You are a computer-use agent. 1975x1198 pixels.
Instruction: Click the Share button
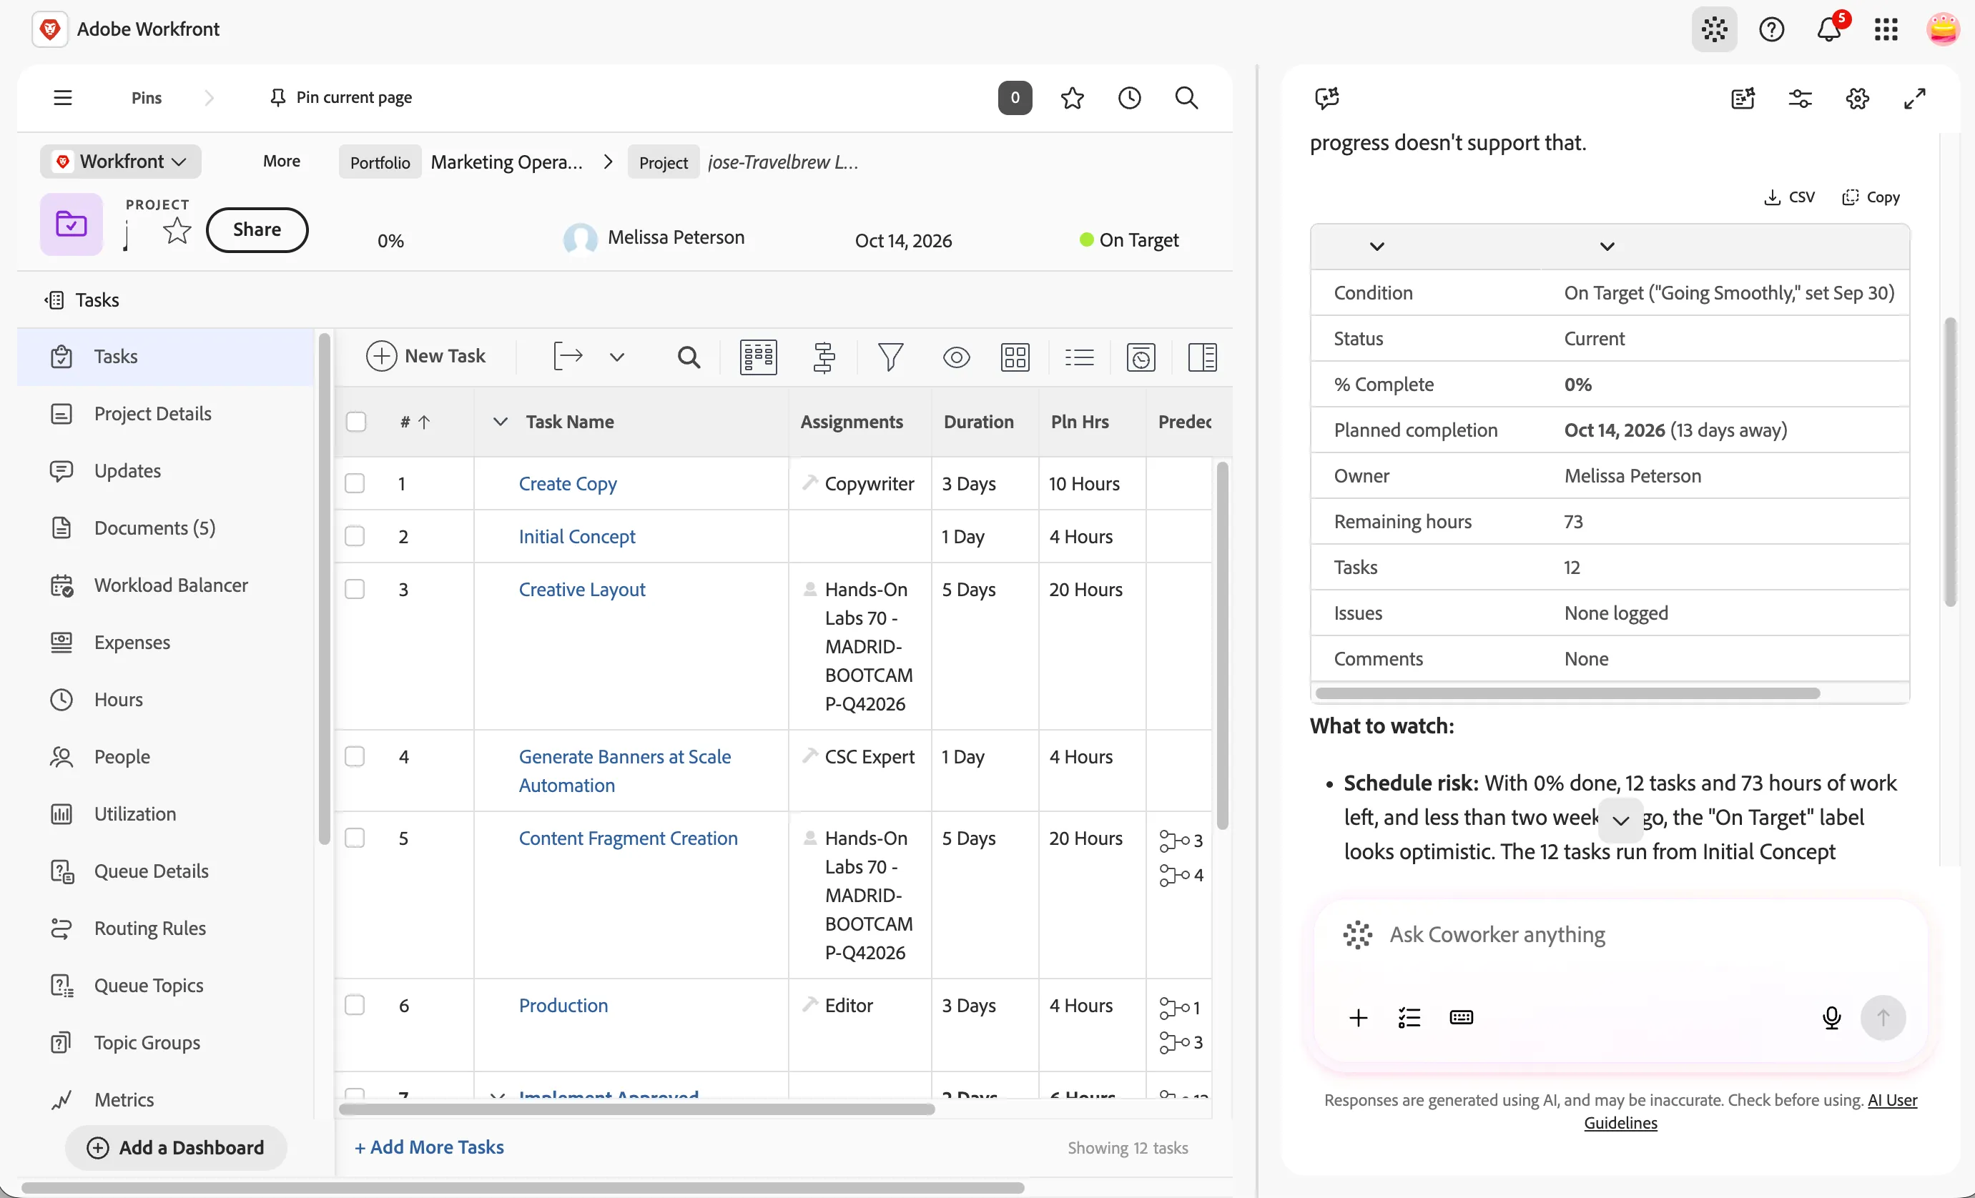pos(257,230)
